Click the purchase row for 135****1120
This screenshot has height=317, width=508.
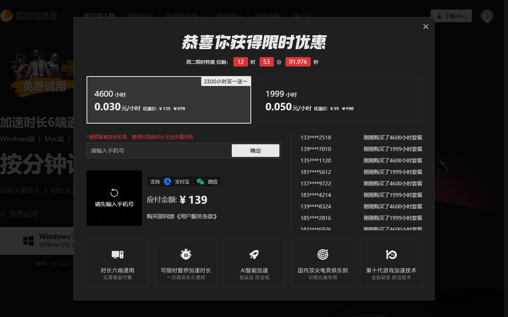click(361, 160)
